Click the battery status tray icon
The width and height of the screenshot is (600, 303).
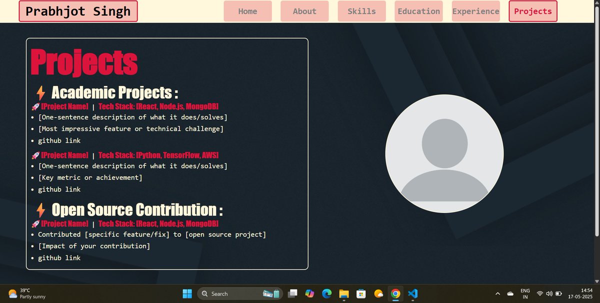pyautogui.click(x=558, y=293)
